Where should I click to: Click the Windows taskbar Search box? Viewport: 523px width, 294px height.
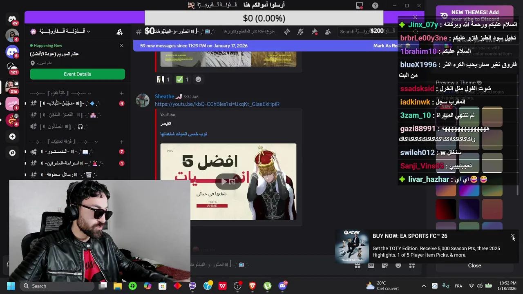pos(57,286)
